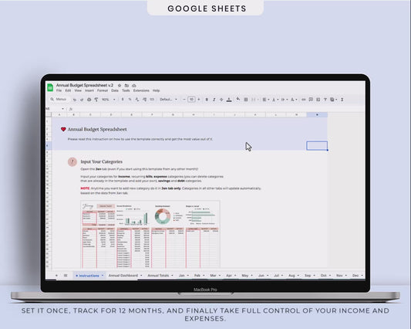Star the Annual Budget Spreadsheet document

120,85
